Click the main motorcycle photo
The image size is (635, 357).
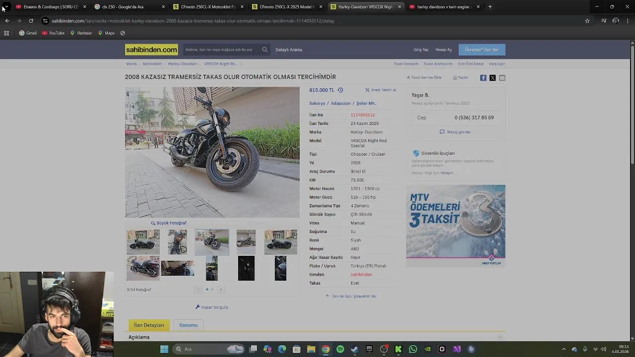coord(212,152)
